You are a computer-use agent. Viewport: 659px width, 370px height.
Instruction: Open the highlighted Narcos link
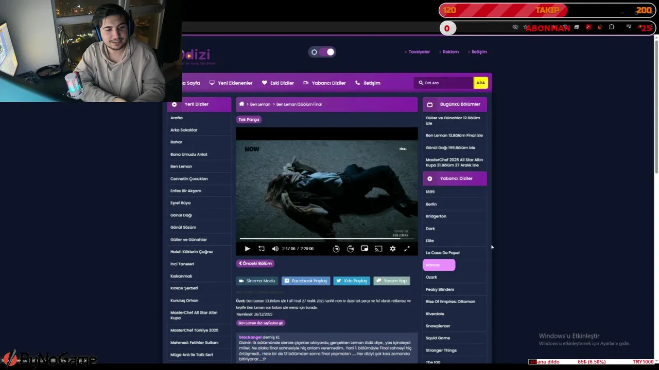click(439, 265)
